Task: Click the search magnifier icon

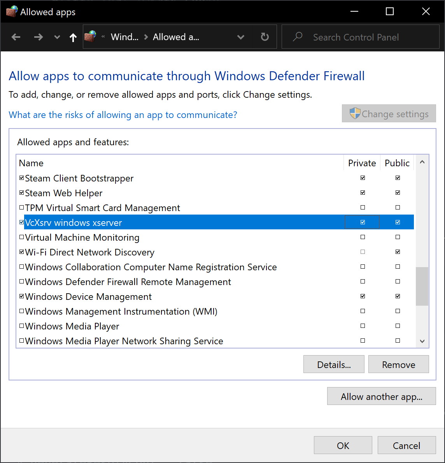Action: (x=298, y=37)
